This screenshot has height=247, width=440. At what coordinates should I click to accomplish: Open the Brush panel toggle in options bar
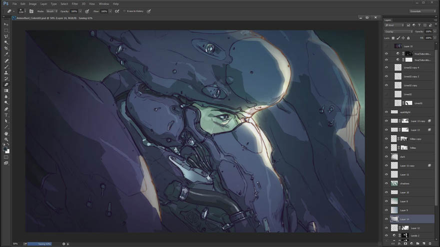[x=31, y=11]
